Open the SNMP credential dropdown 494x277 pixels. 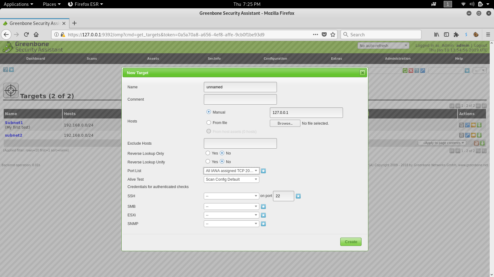232,224
